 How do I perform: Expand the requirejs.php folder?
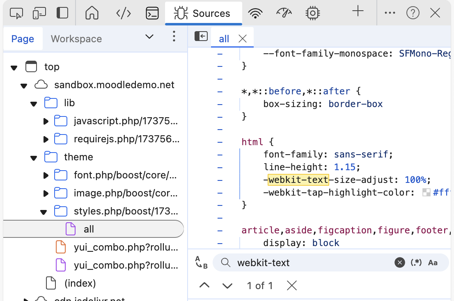click(x=46, y=140)
